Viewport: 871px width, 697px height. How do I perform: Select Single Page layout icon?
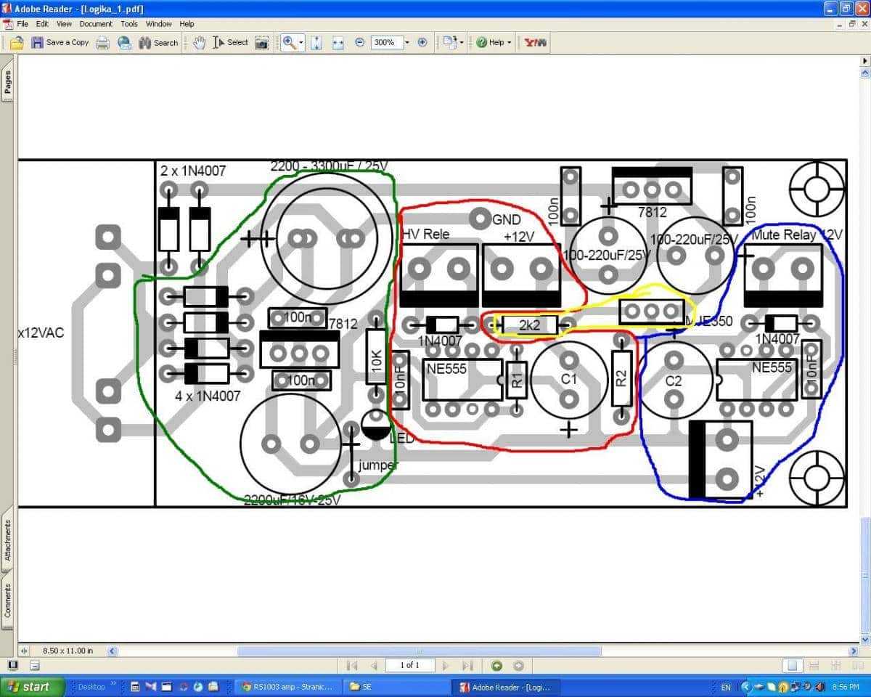(793, 665)
